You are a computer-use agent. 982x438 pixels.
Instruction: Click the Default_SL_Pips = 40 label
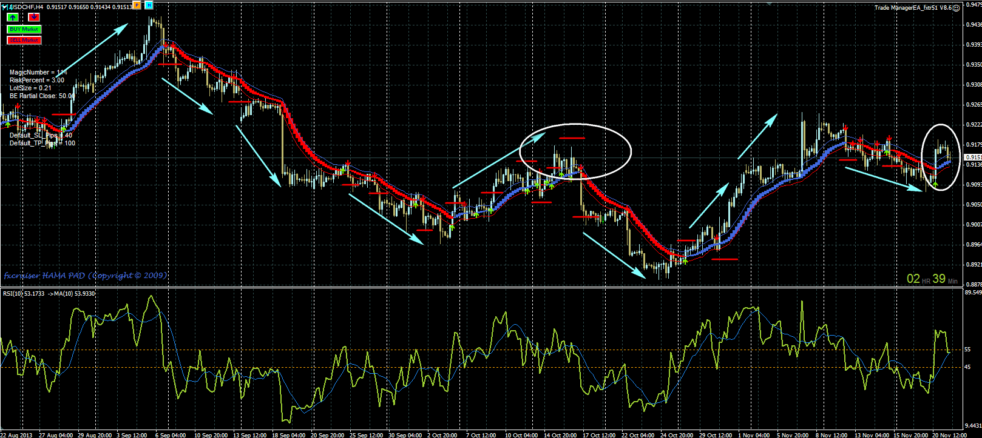(41, 136)
